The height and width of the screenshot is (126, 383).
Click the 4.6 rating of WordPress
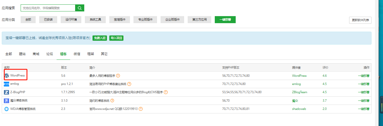[x=324, y=76]
